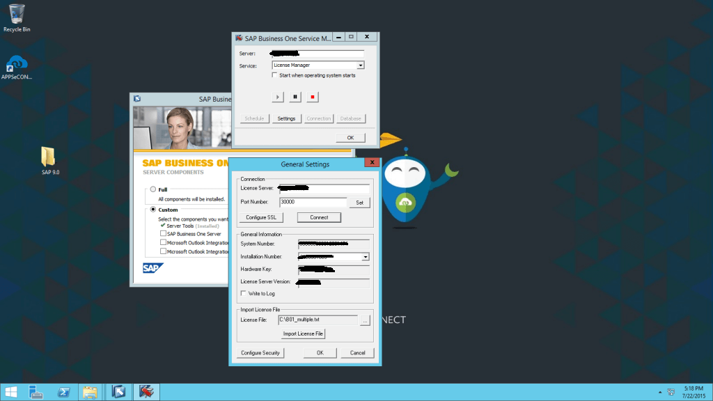The image size is (713, 401).
Task: Click the Configure Security button
Action: 260,353
